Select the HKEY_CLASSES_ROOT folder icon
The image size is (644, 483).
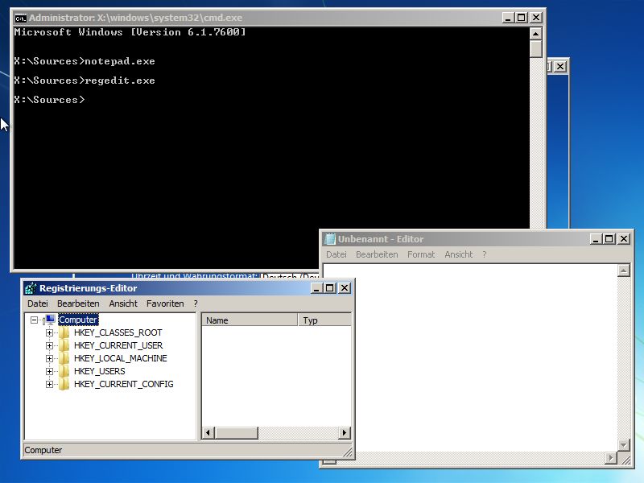(63, 332)
